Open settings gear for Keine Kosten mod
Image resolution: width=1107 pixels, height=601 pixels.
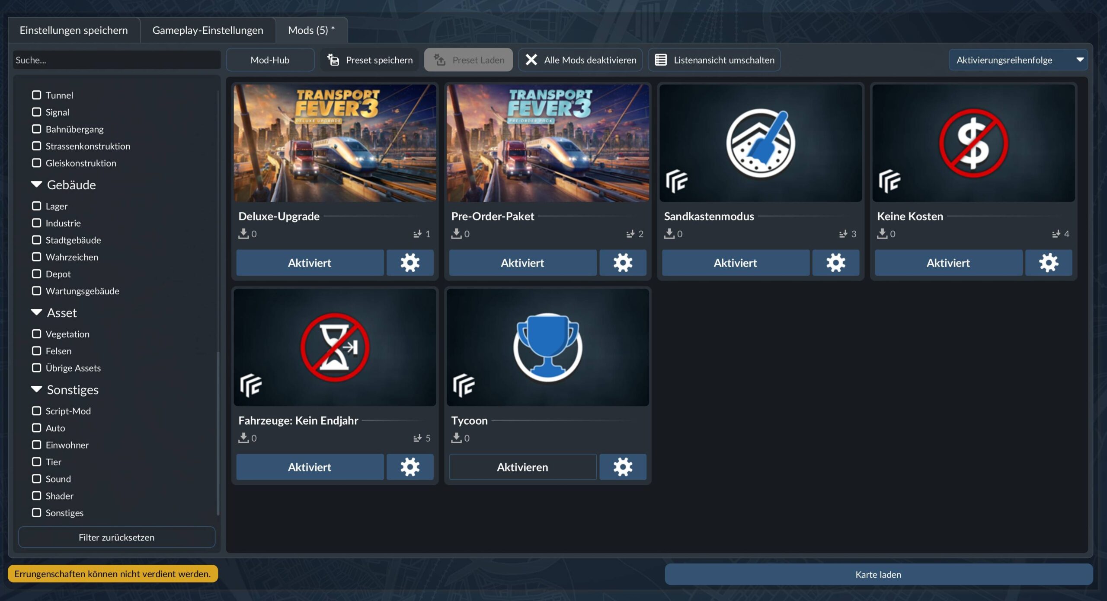click(1049, 263)
